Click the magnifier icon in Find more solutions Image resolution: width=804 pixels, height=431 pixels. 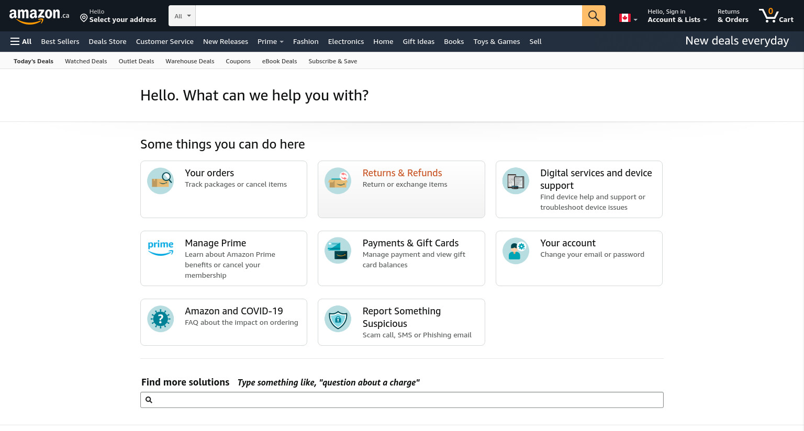(149, 400)
